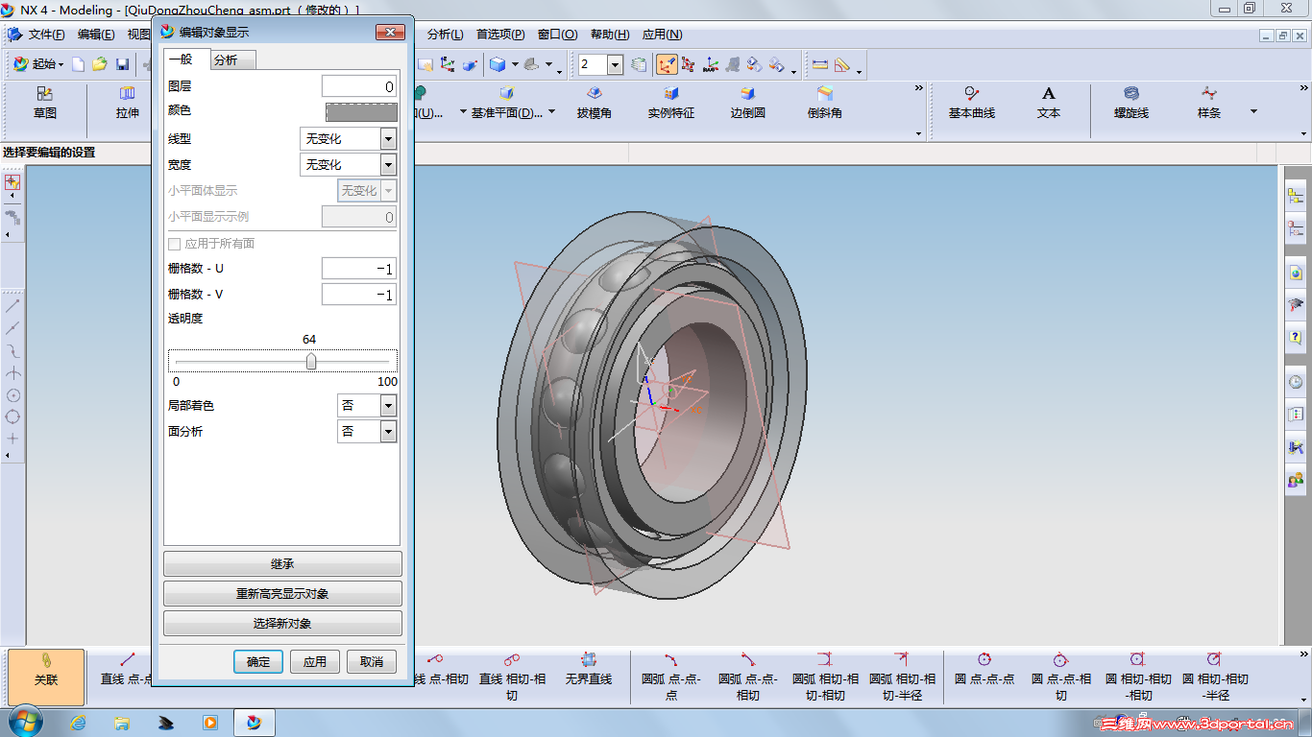Click the OK (确定) button
Viewport: 1312px width, 737px height.
pyautogui.click(x=258, y=661)
